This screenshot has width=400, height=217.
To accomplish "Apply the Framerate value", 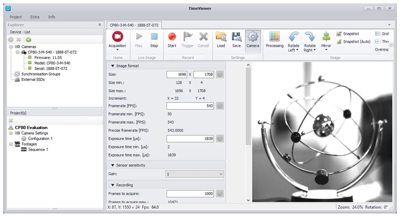I will [220, 106].
